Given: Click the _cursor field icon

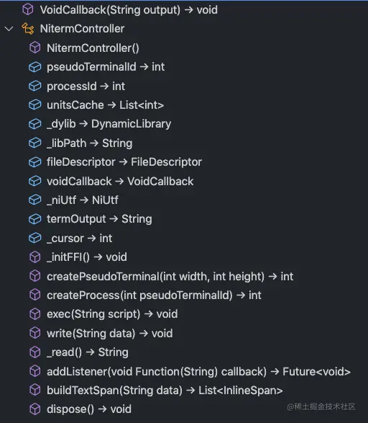Looking at the screenshot, I should (x=35, y=239).
